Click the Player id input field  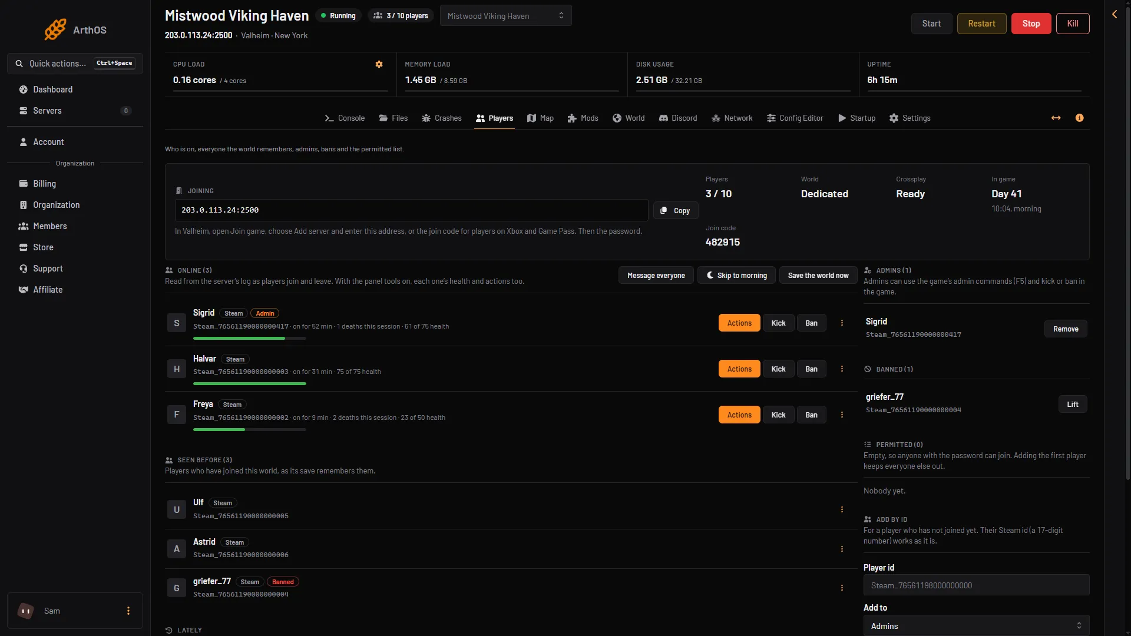point(976,585)
